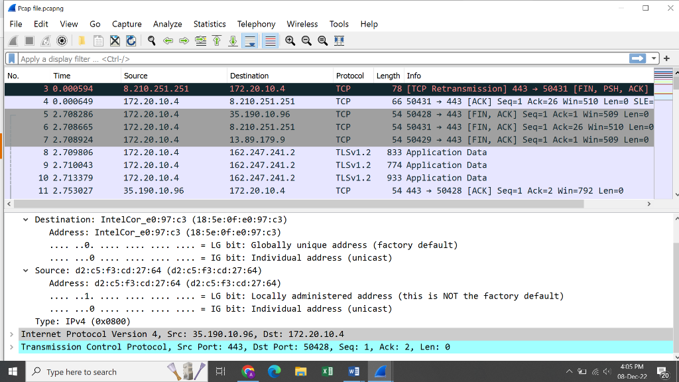
Task: Open the File menu
Action: pyautogui.click(x=16, y=25)
